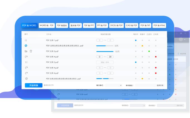Retry the file with page range 0 to 20

26,57
